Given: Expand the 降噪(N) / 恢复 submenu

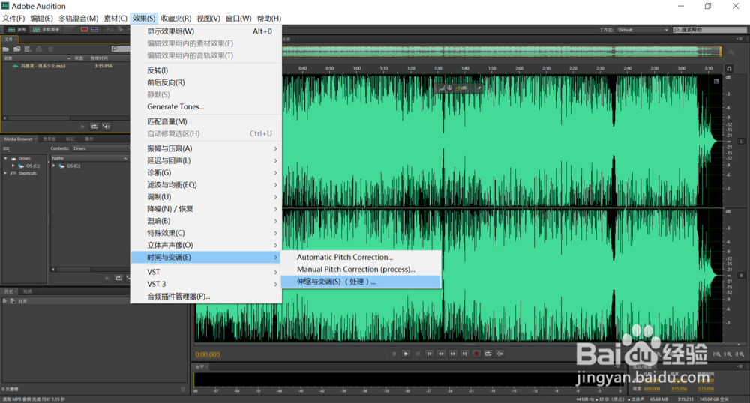Looking at the screenshot, I should point(206,209).
